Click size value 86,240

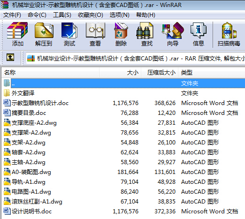point(130,192)
